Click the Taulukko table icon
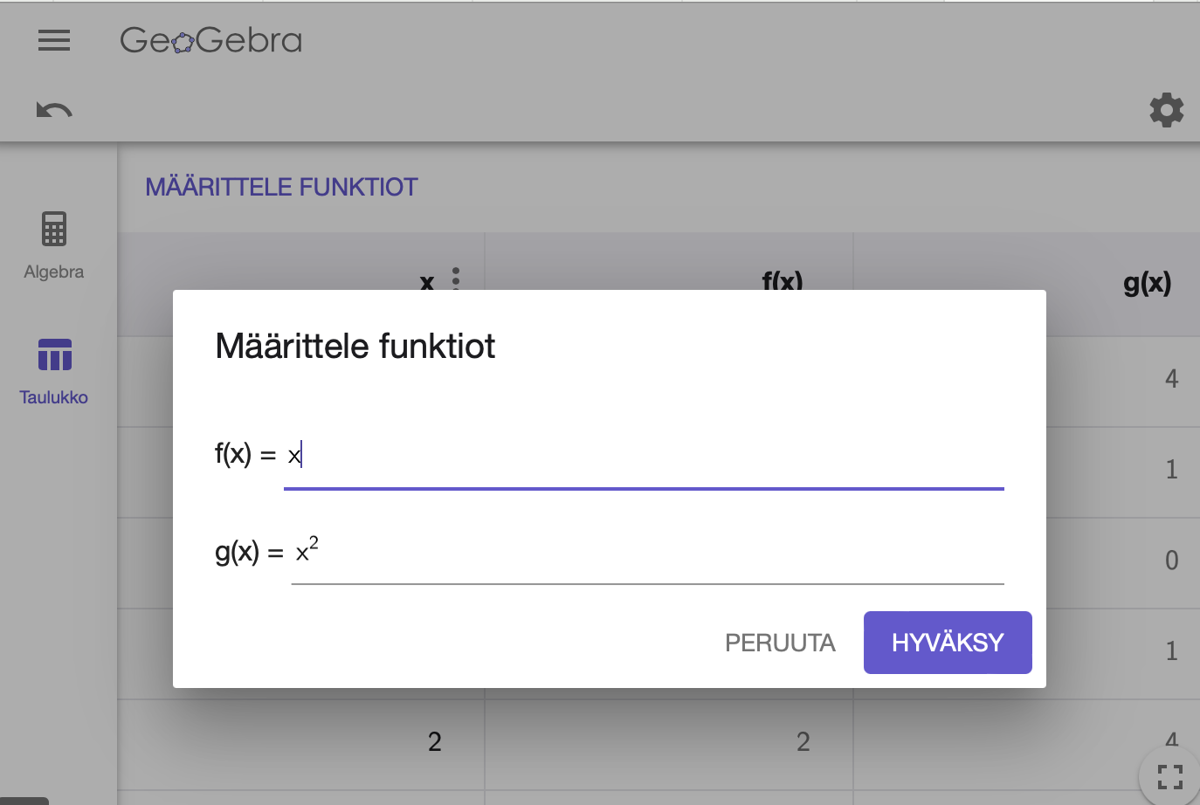 [54, 355]
